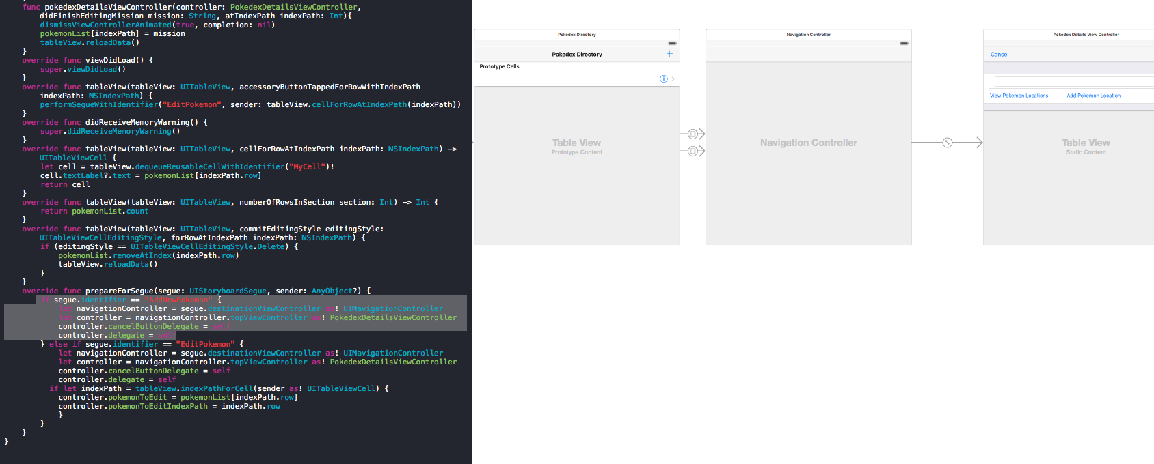This screenshot has height=464, width=1154.
Task: Click the Navigation Controller placeholder label
Action: pos(808,143)
